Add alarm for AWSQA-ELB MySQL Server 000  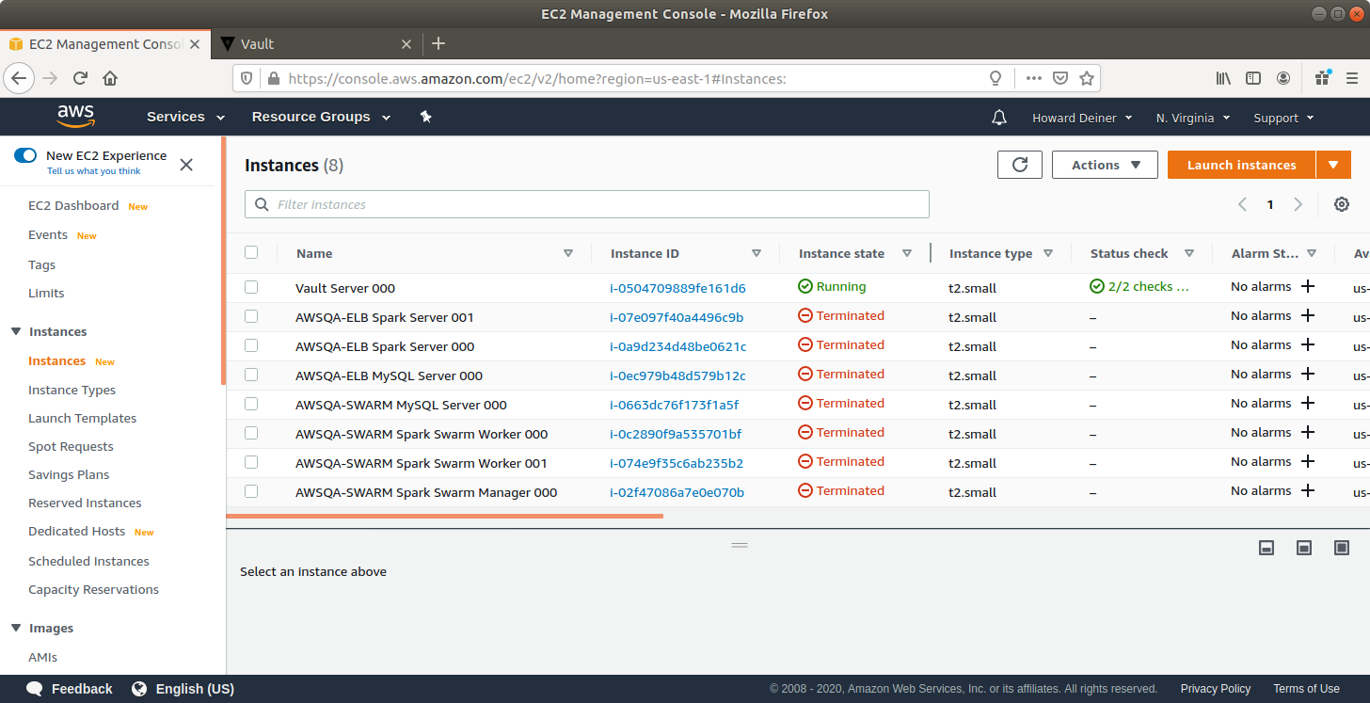[x=1307, y=375]
